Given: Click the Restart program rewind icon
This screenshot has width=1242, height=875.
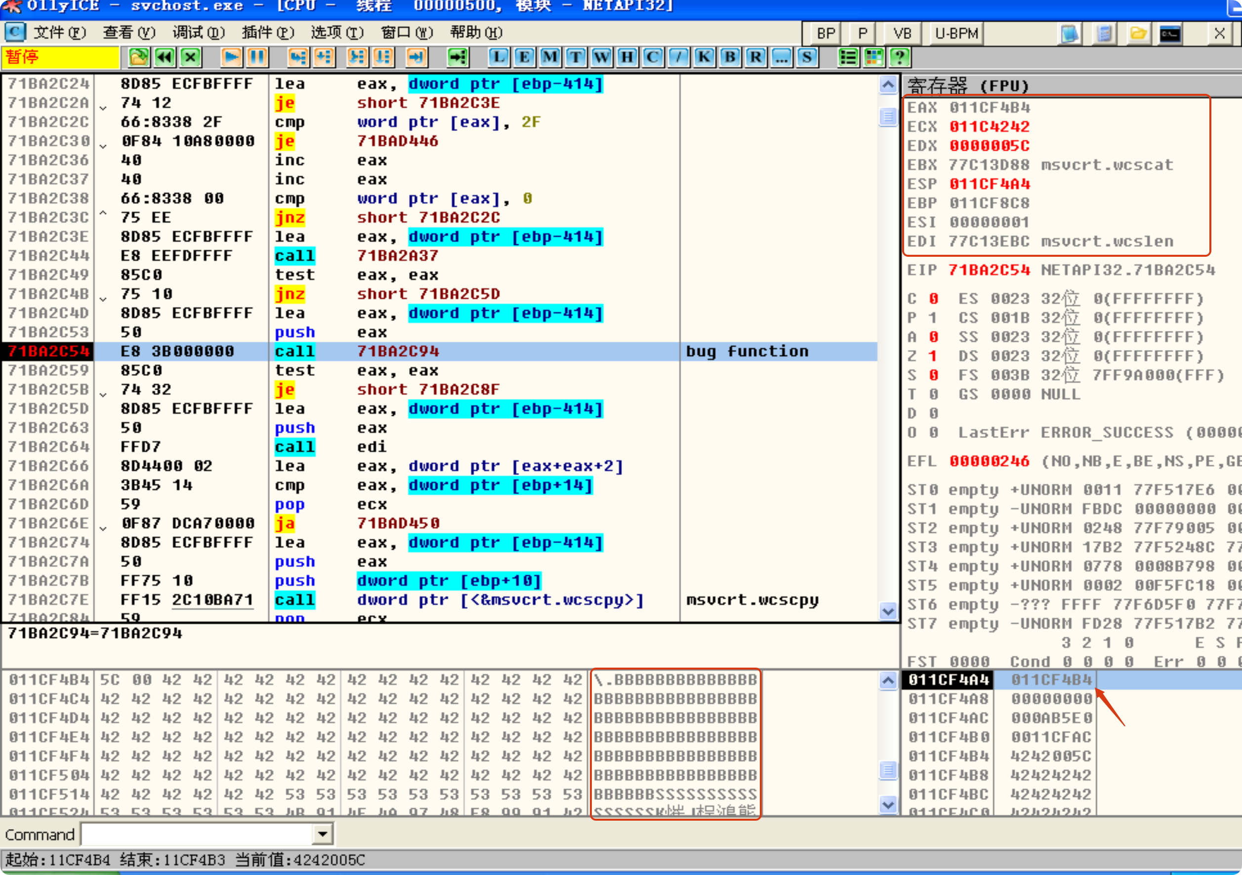Looking at the screenshot, I should click(165, 57).
